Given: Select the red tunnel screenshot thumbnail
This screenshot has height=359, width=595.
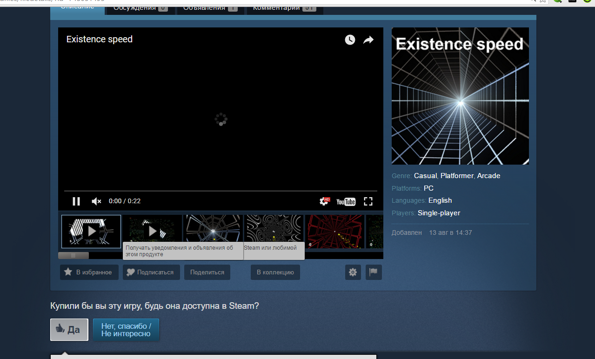Looking at the screenshot, I should click(x=334, y=231).
